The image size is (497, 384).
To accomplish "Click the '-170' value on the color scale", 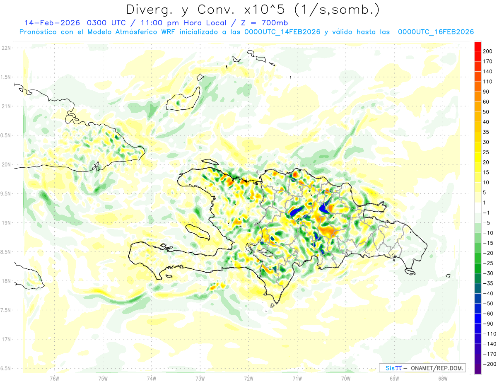I will click(490, 354).
